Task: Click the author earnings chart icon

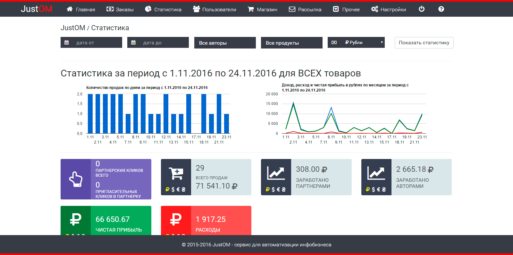Action: [376, 174]
